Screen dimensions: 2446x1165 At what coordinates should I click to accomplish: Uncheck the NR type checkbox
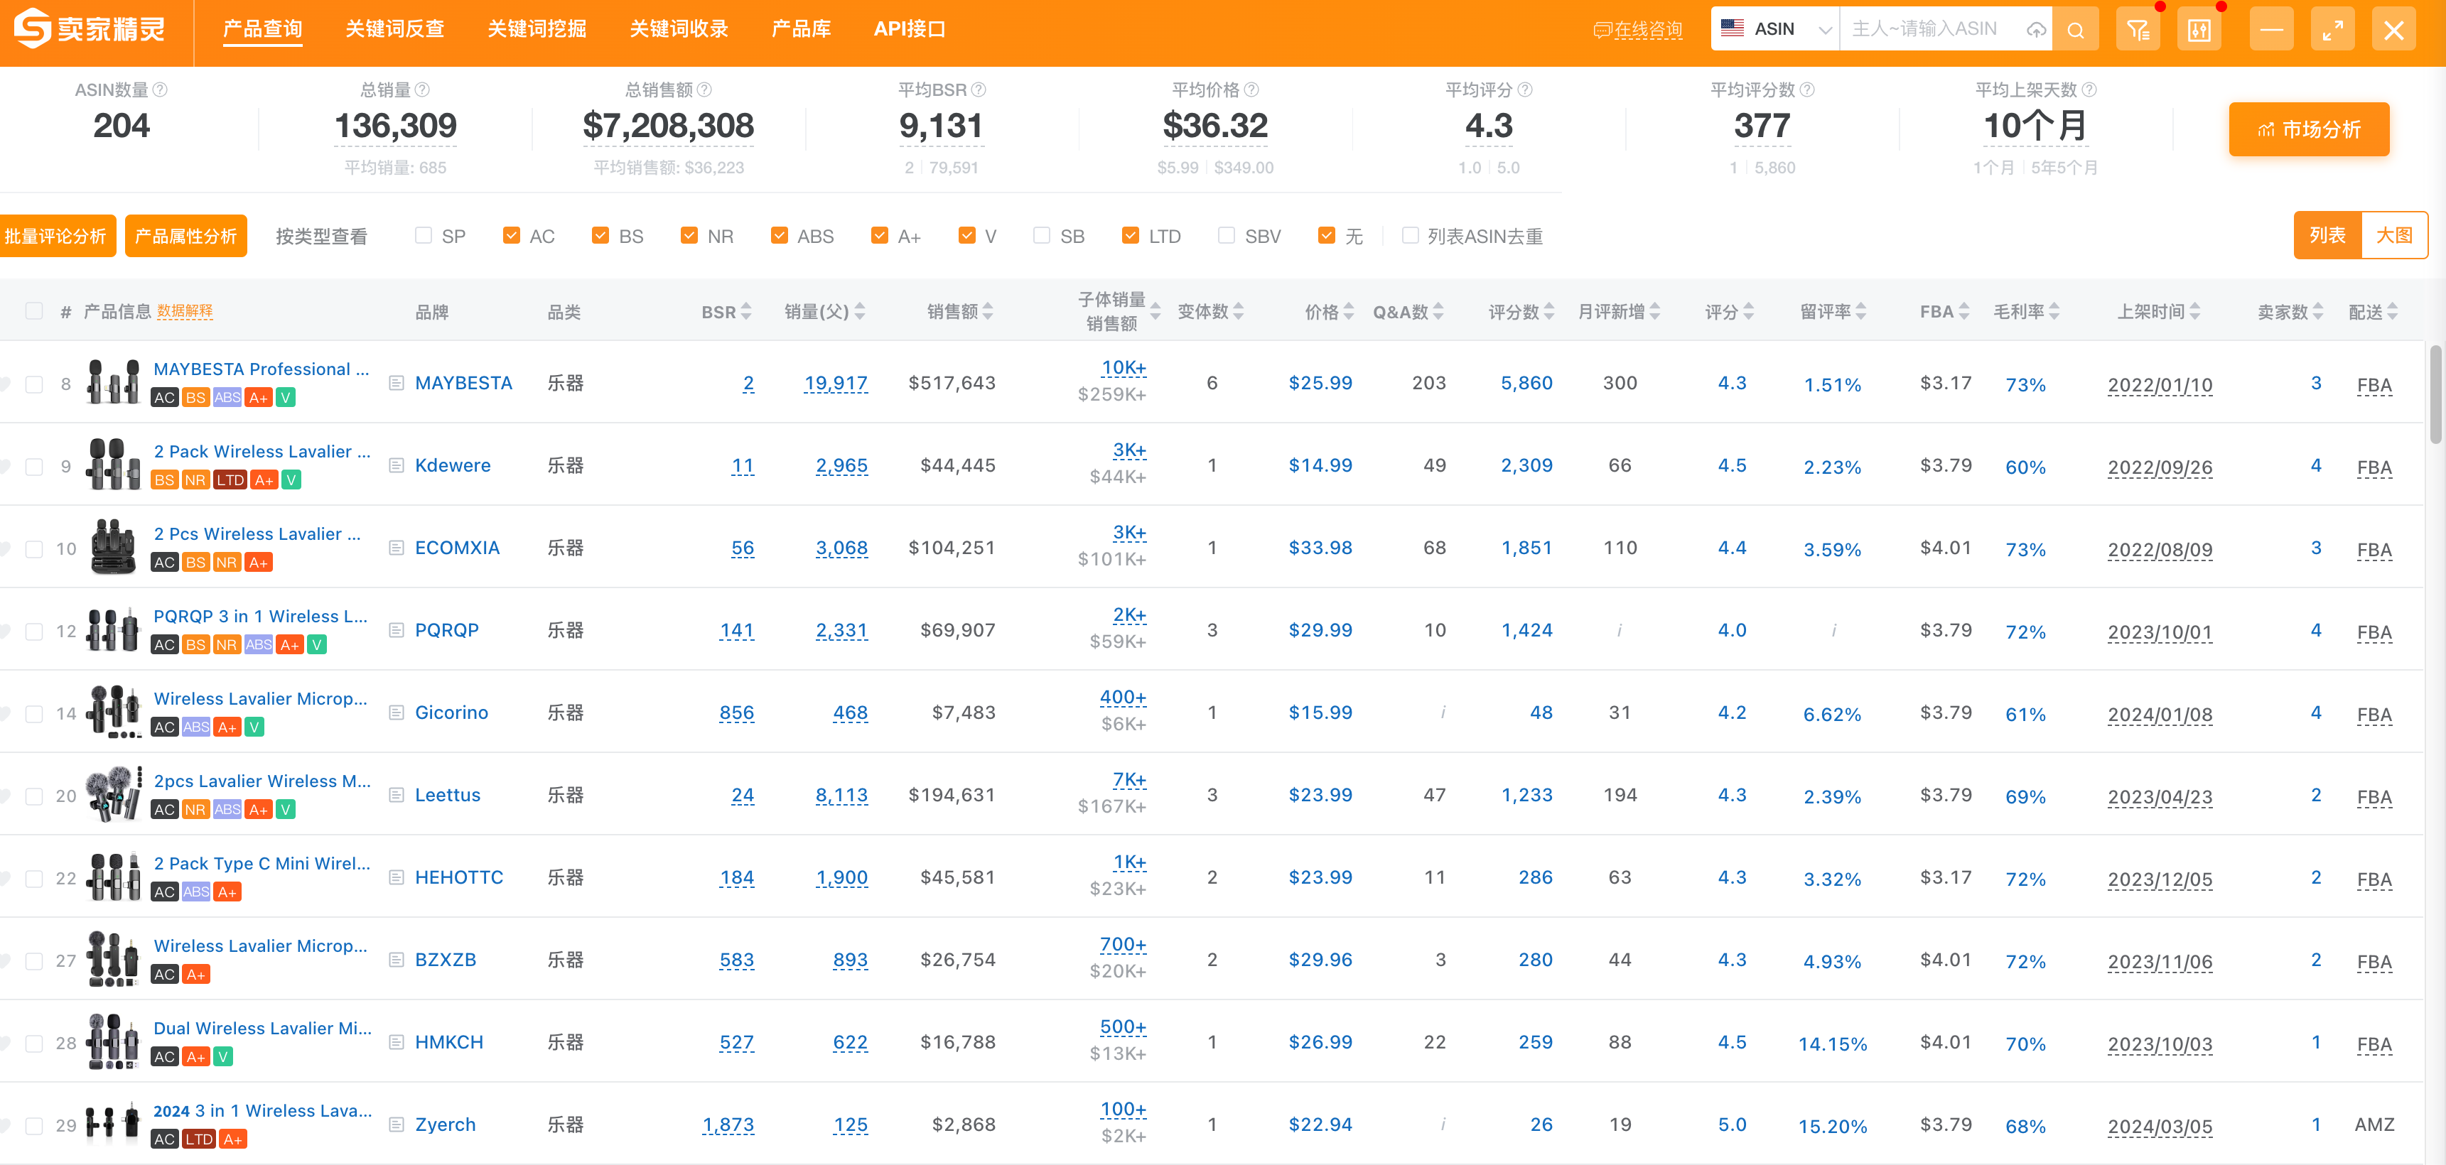pos(689,235)
